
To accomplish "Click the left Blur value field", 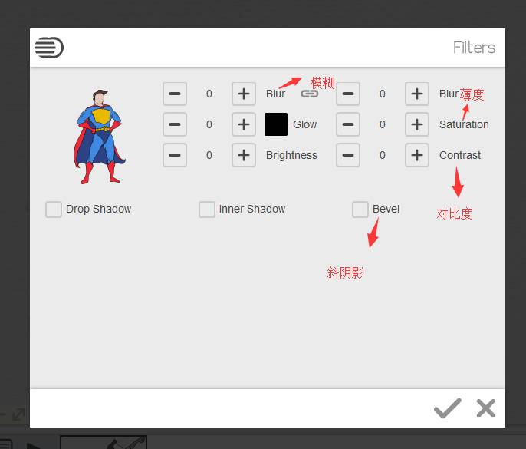I will (209, 94).
